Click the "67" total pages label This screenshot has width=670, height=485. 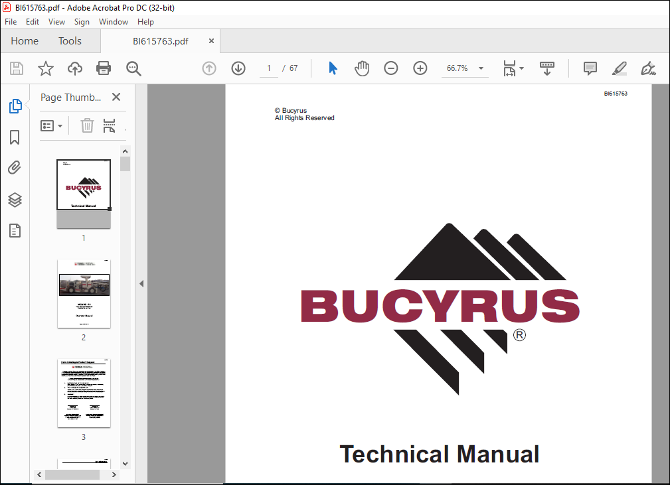tap(293, 68)
